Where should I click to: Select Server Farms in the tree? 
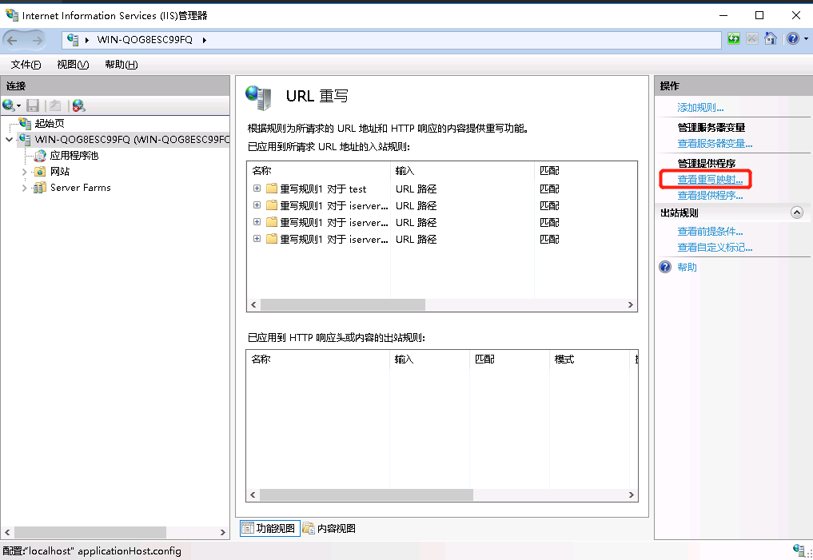coord(81,188)
